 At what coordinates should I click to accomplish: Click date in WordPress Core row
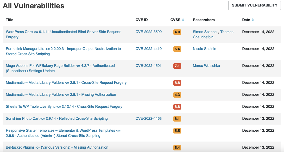click(x=258, y=32)
